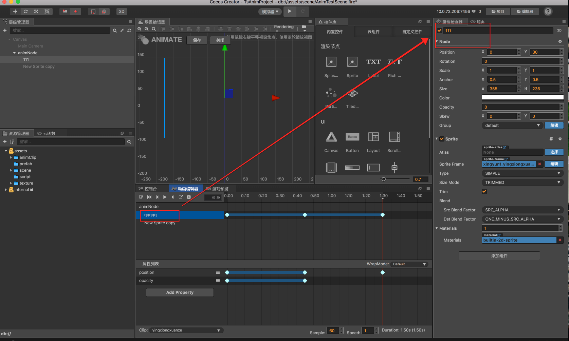
Task: Open the Group default dropdown
Action: pos(512,126)
